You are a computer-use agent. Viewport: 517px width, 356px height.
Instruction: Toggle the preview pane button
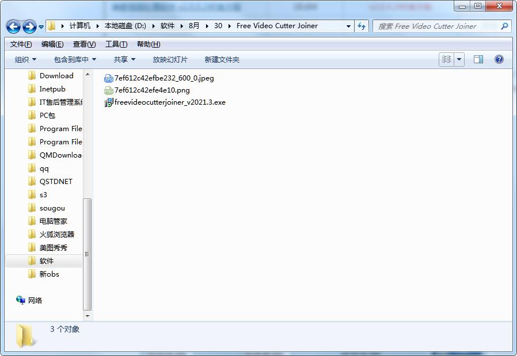pos(478,59)
